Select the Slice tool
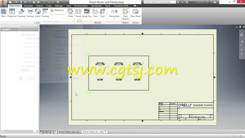This screenshot has height=138, width=245. 96,13
